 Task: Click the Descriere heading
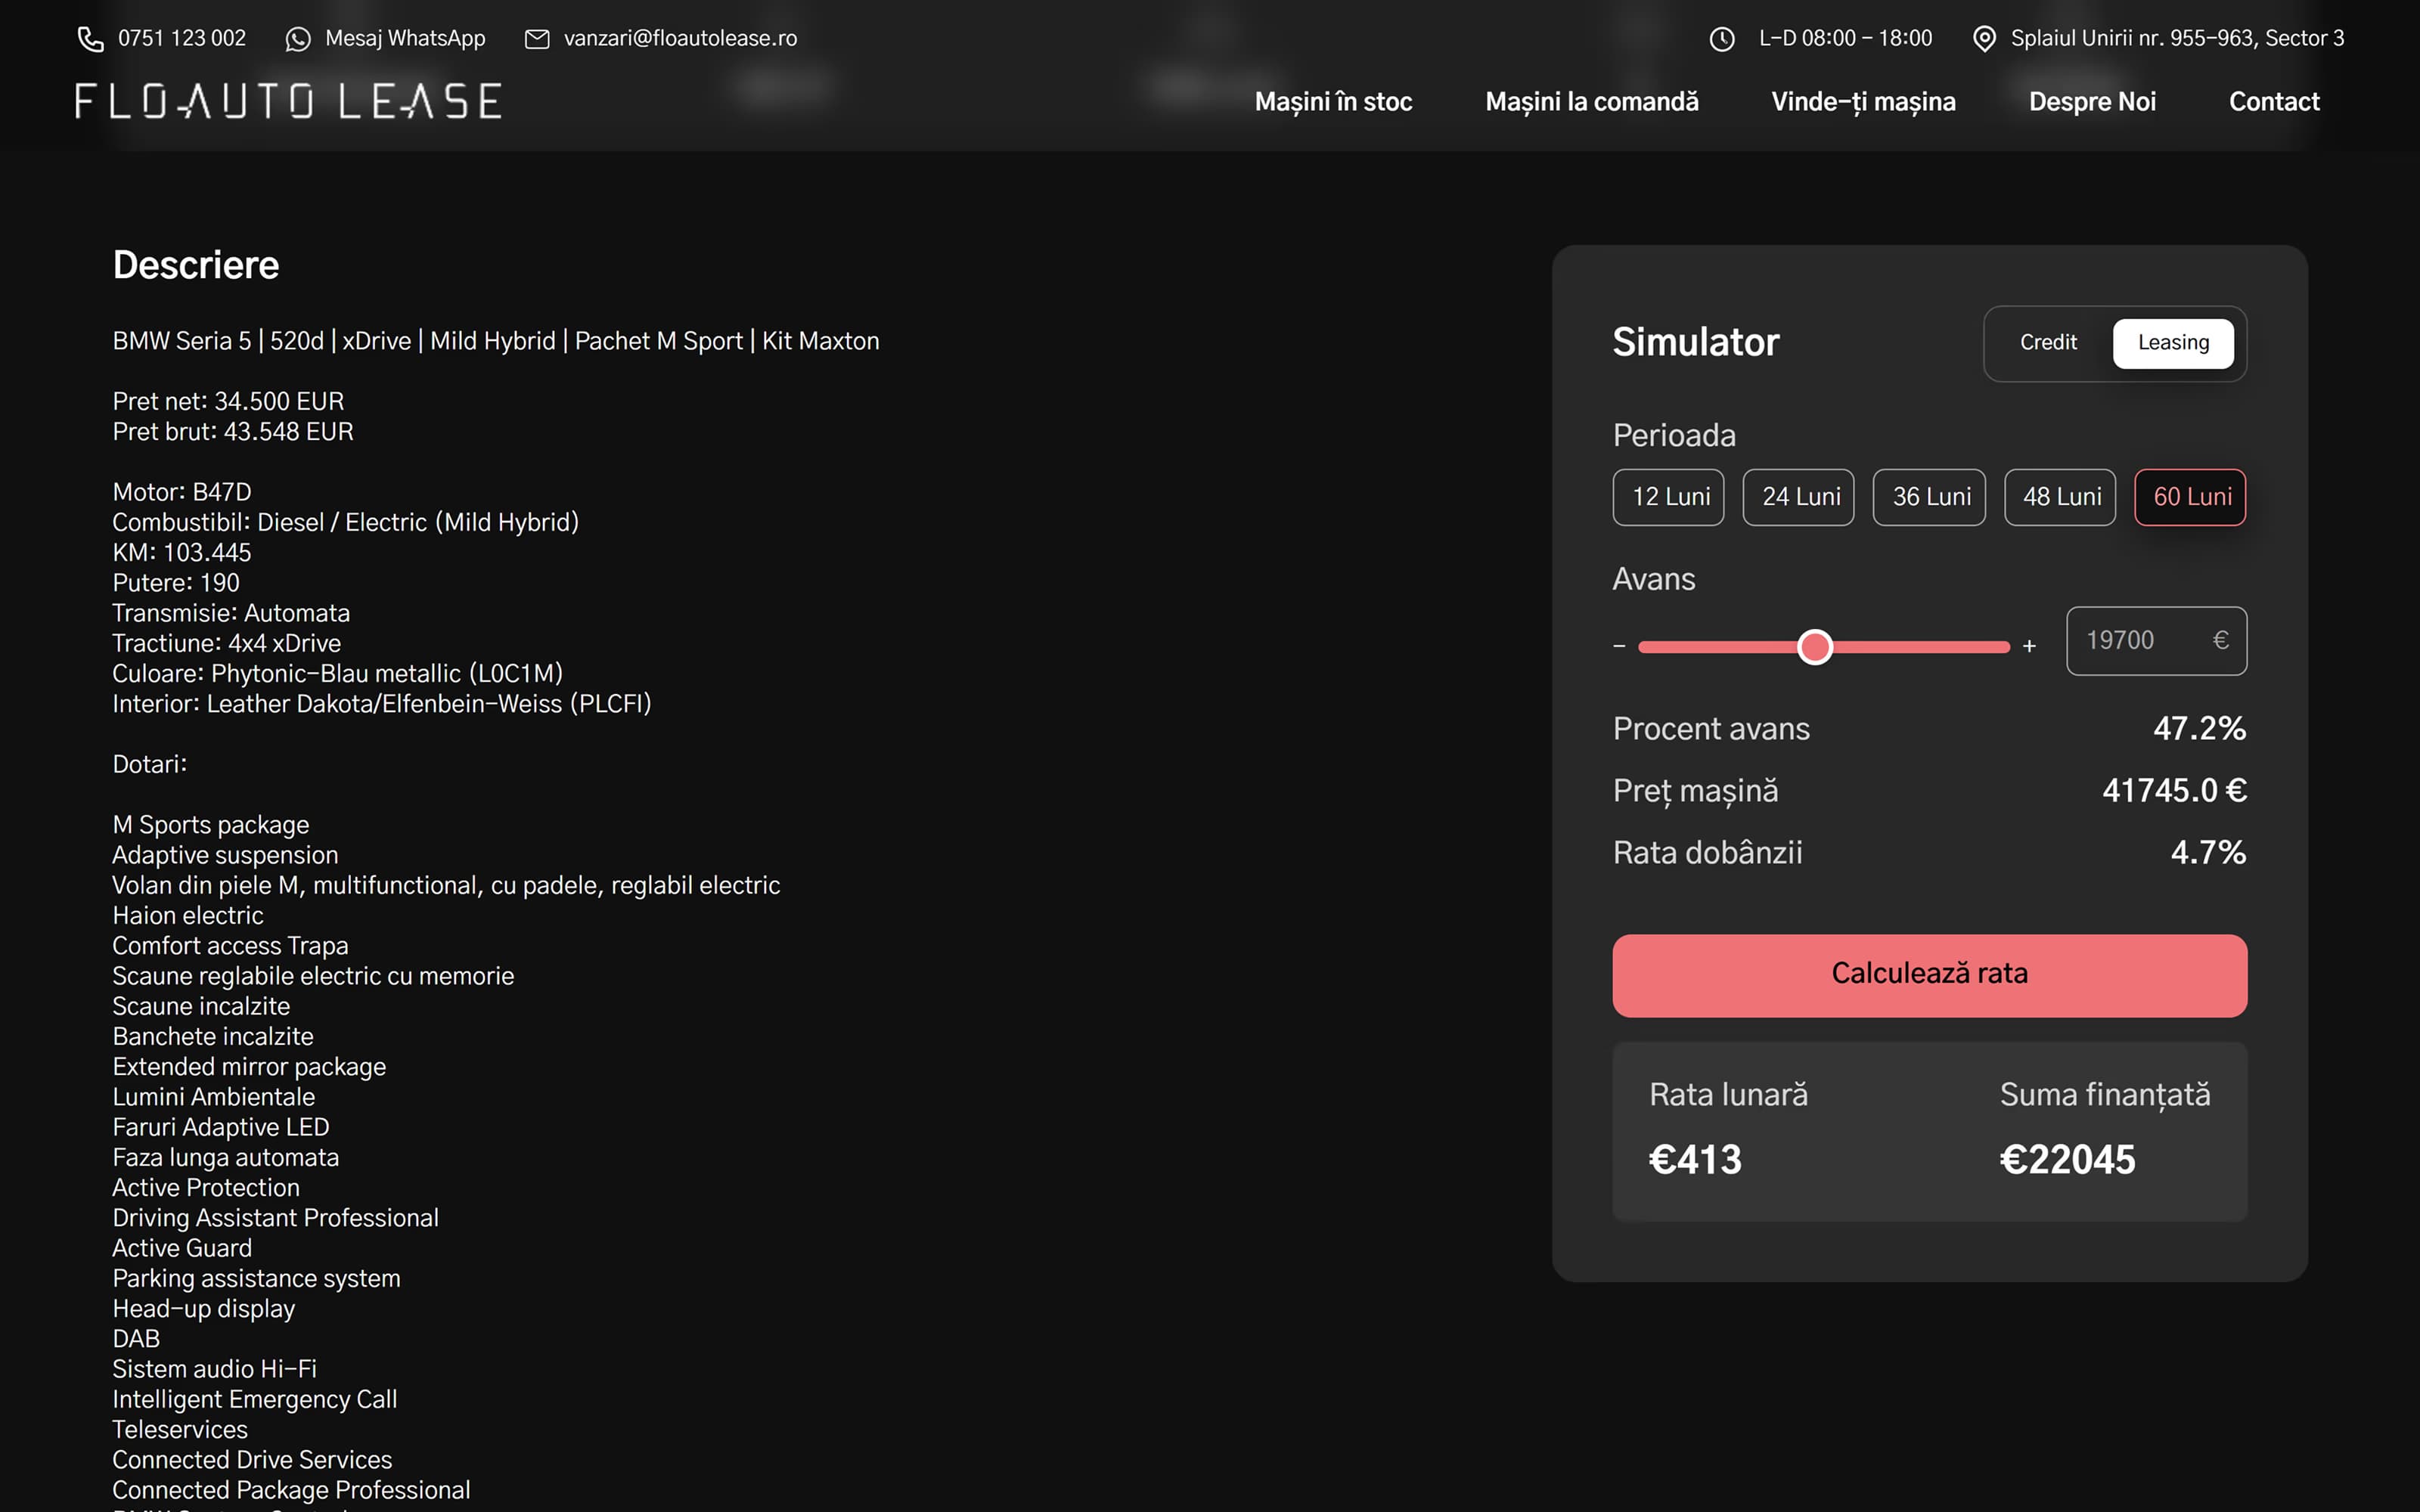pos(196,265)
